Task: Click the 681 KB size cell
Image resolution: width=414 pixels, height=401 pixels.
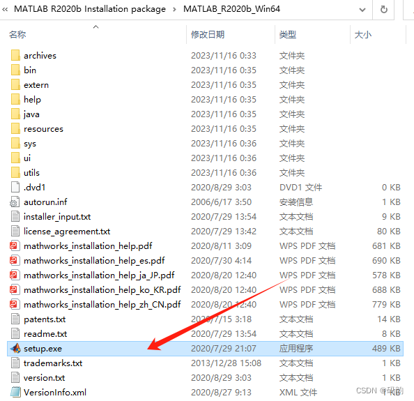Action: coord(386,246)
